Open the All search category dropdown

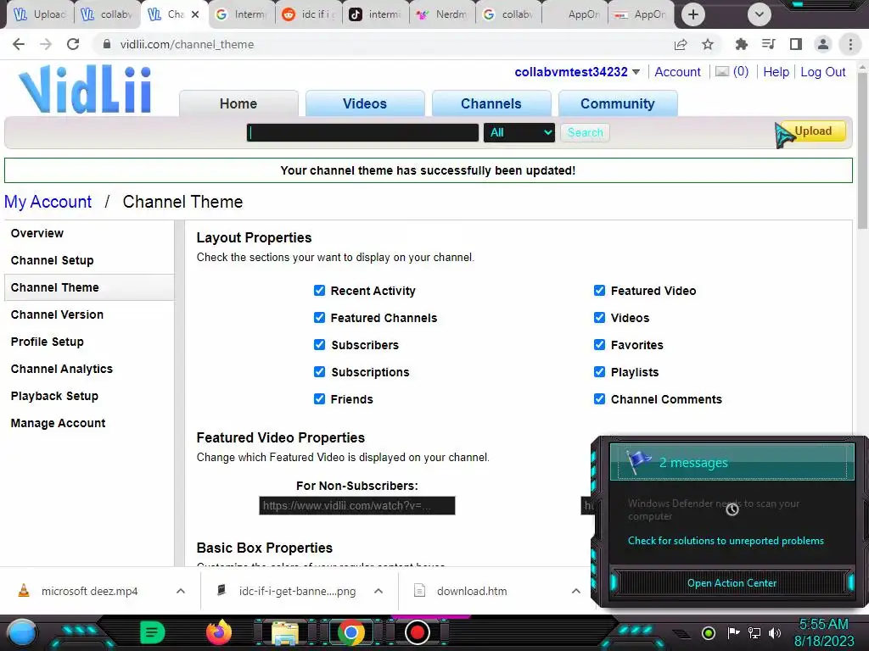(519, 133)
